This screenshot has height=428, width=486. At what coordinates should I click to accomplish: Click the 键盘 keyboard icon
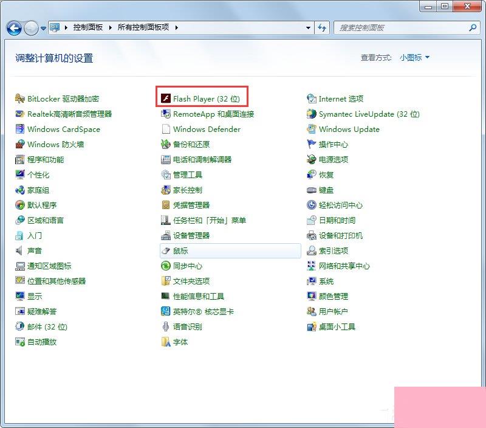[312, 190]
